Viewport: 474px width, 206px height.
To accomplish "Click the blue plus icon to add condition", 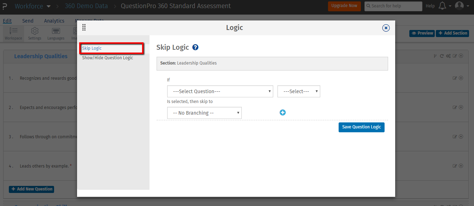I will [282, 113].
